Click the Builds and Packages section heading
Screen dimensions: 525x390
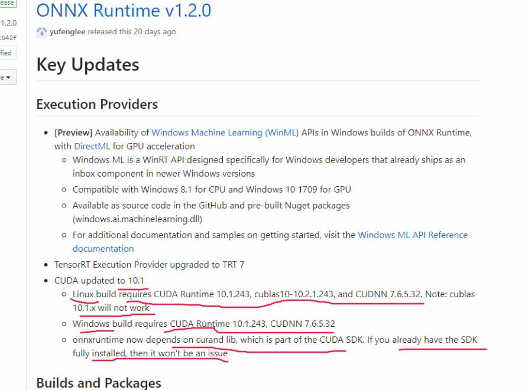coord(99,383)
